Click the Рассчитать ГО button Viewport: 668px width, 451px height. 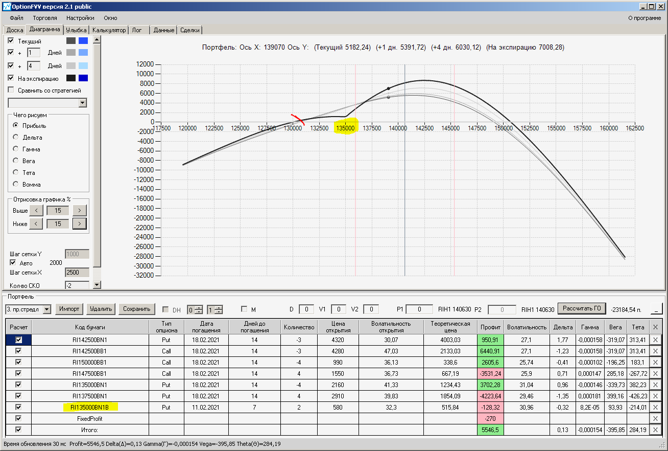[x=582, y=308]
